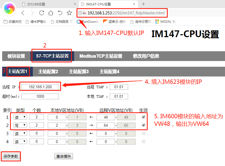225x166 pixels.
Task: Click the row 4 个数 field
Action: pyautogui.click(x=37, y=142)
